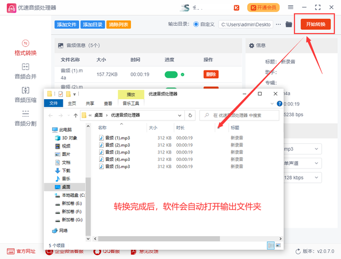Click the Explorer search box
Viewport: 341px width, 259px height.
point(239,116)
